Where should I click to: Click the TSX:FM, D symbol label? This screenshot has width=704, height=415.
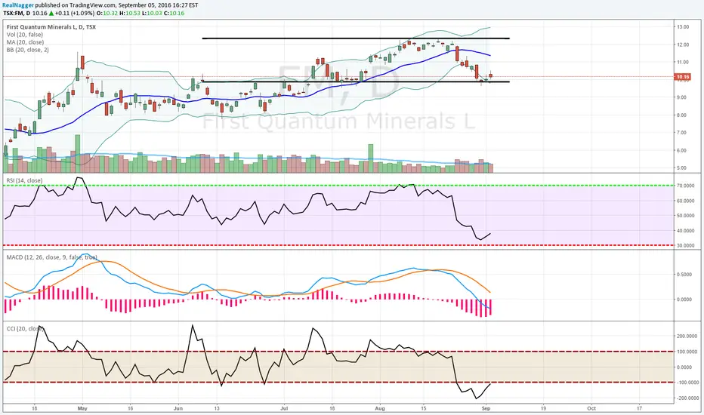coord(17,14)
